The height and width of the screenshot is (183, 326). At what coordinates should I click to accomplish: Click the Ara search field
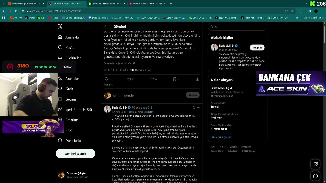238,26
